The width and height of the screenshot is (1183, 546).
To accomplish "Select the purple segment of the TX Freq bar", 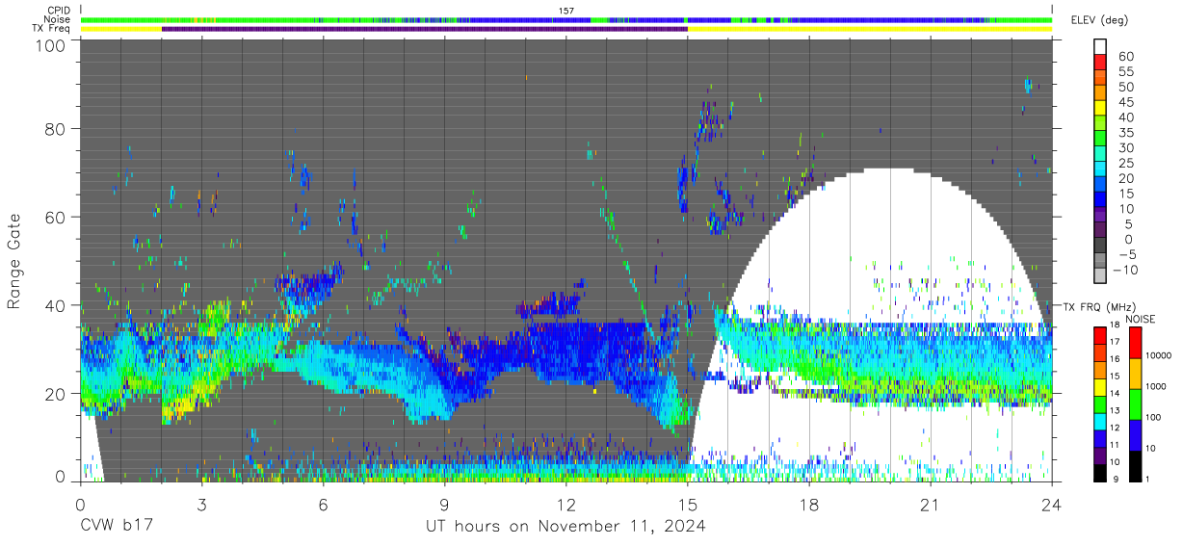I will (x=424, y=29).
